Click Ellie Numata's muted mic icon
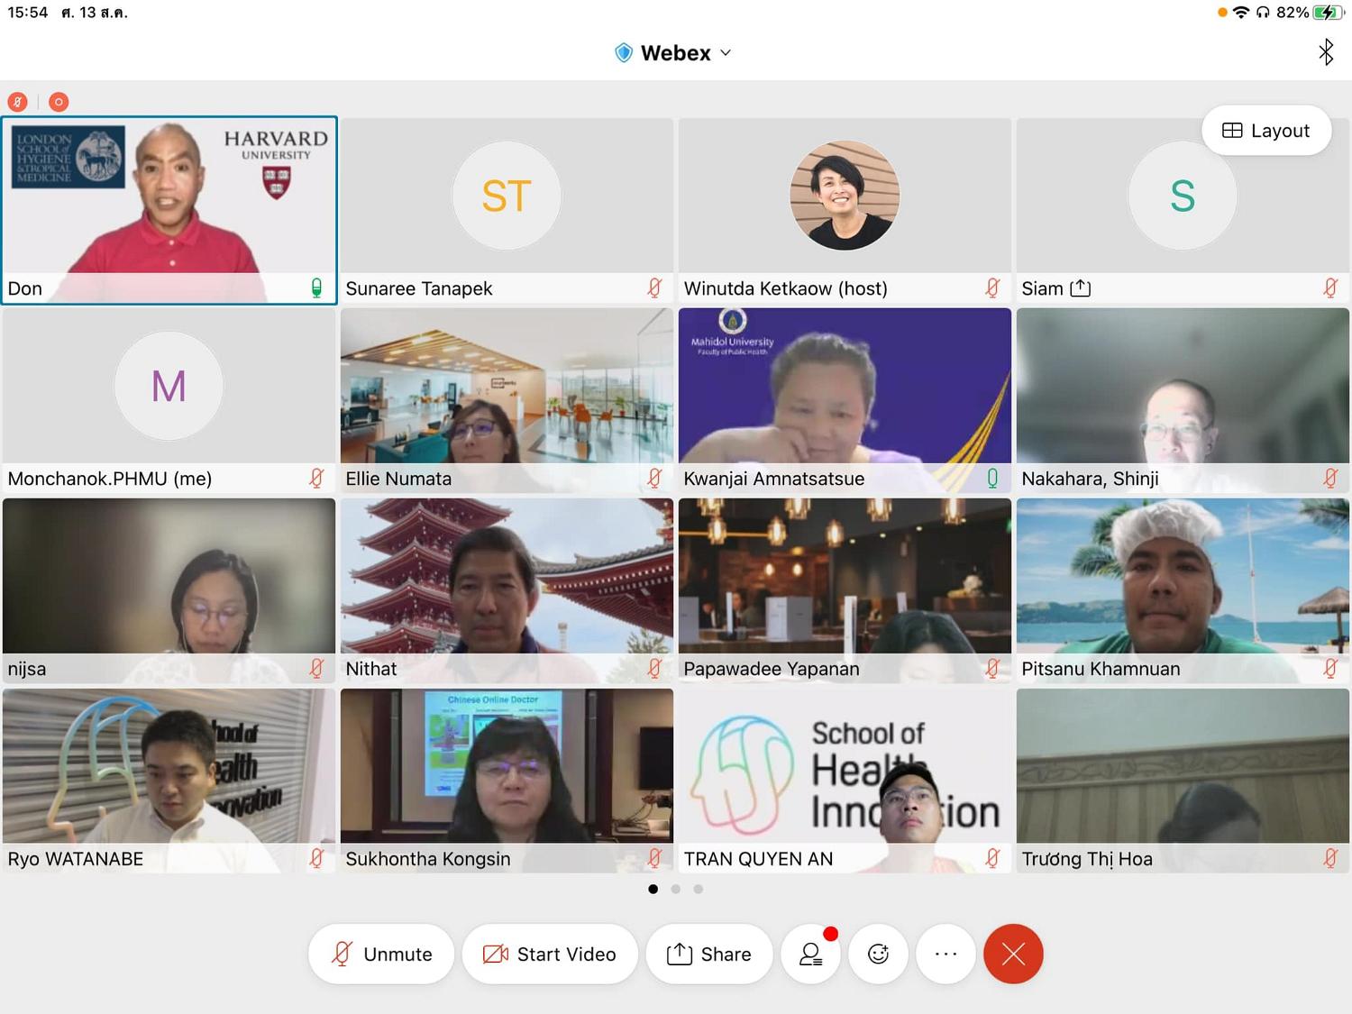 coord(654,479)
